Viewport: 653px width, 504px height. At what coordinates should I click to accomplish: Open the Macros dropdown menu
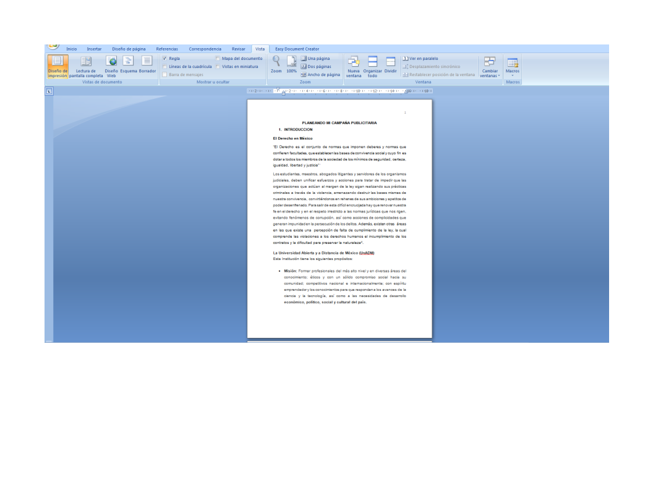click(513, 66)
